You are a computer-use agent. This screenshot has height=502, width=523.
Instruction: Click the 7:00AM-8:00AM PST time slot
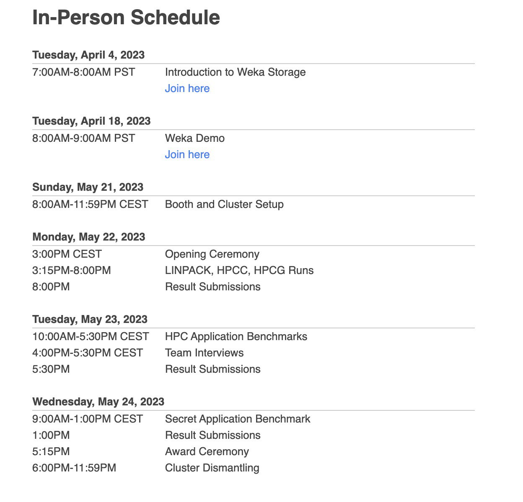coord(84,72)
